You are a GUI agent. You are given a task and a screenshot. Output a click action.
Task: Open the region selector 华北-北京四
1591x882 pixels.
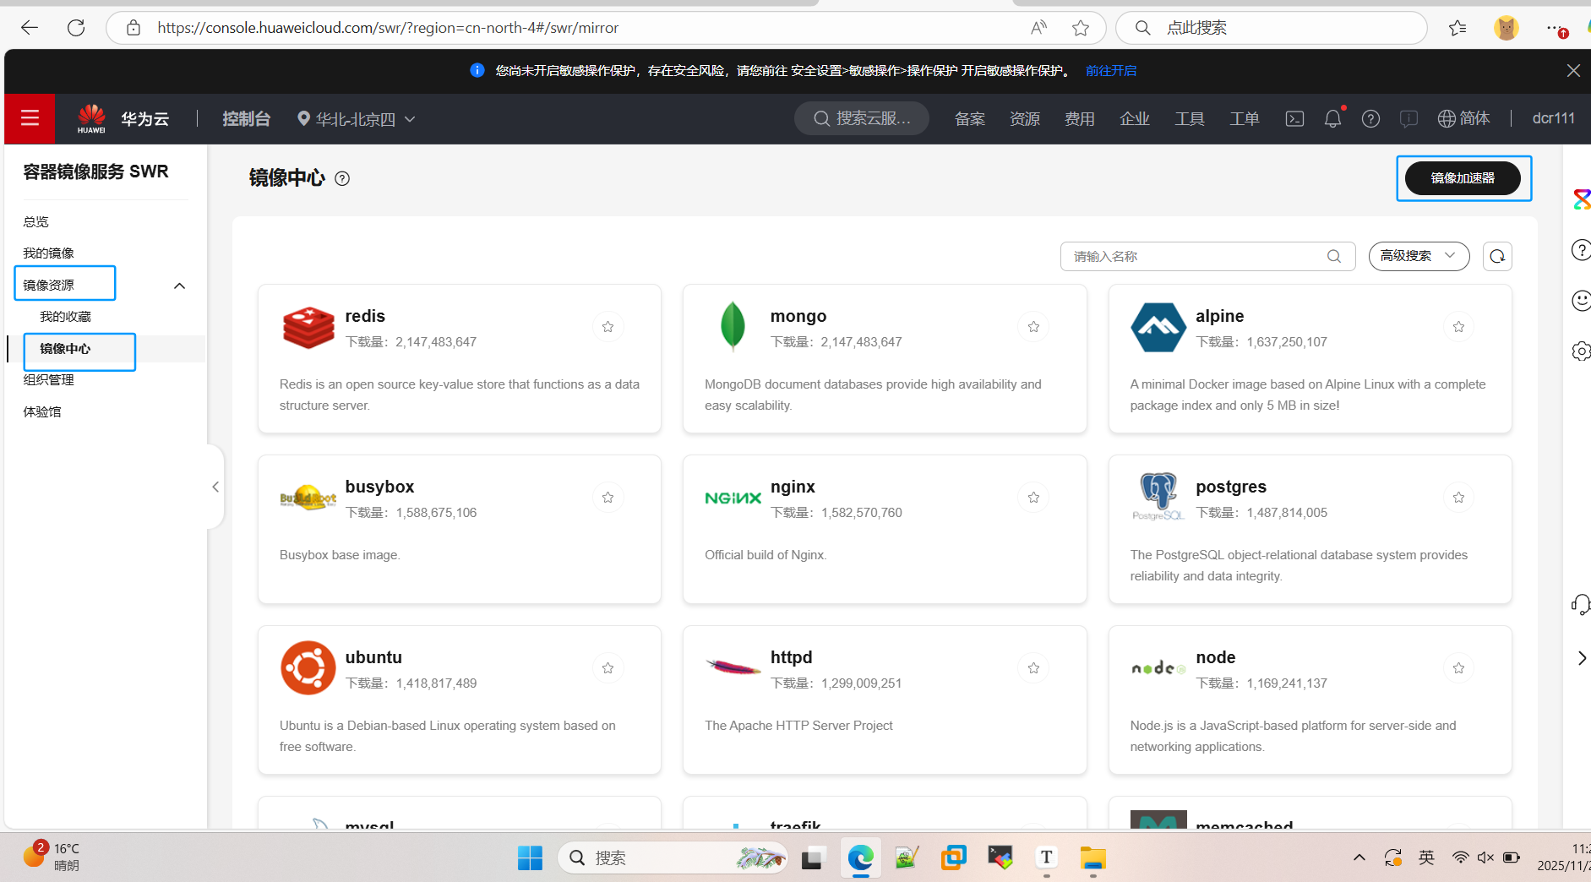(356, 119)
